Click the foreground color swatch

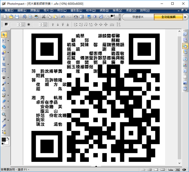tap(4, 140)
